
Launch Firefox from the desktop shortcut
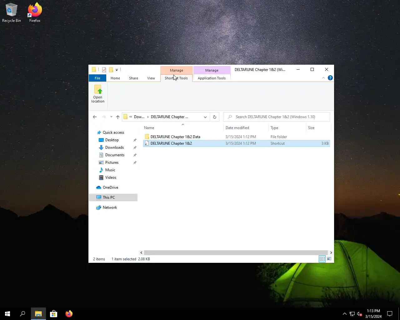pos(35,13)
